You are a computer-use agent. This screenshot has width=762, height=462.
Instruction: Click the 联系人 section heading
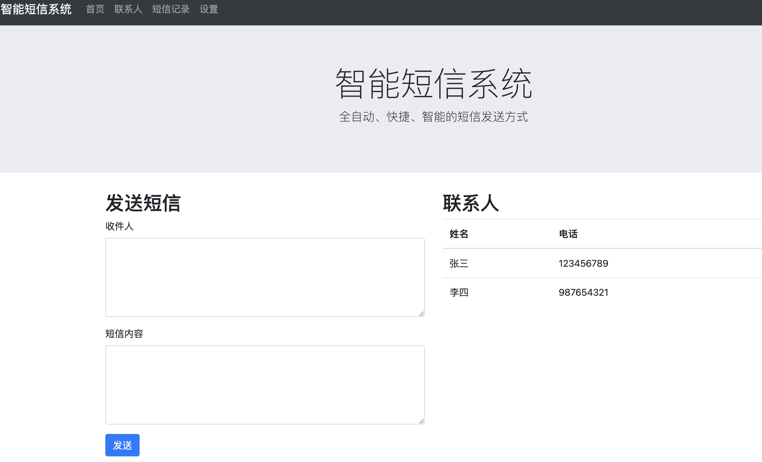click(x=471, y=203)
